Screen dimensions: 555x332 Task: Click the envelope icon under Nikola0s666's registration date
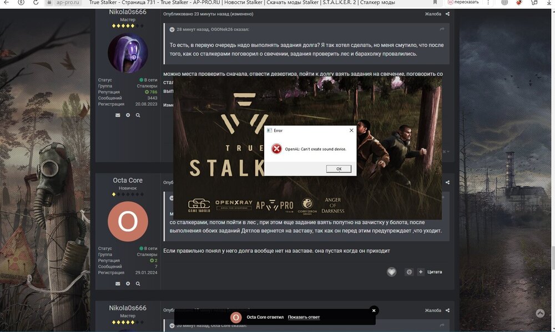(x=118, y=115)
